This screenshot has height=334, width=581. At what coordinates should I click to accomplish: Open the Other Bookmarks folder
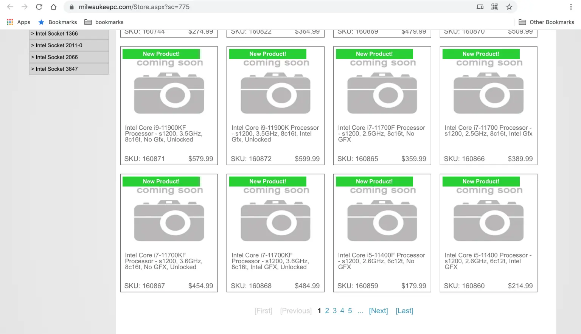546,22
